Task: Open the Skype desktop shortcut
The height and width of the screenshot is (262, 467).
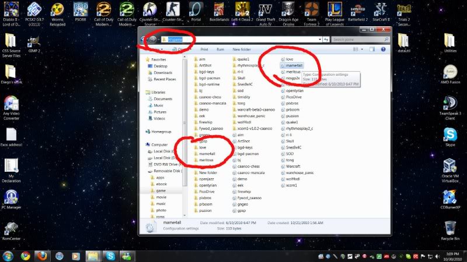Action: pyautogui.click(x=449, y=135)
